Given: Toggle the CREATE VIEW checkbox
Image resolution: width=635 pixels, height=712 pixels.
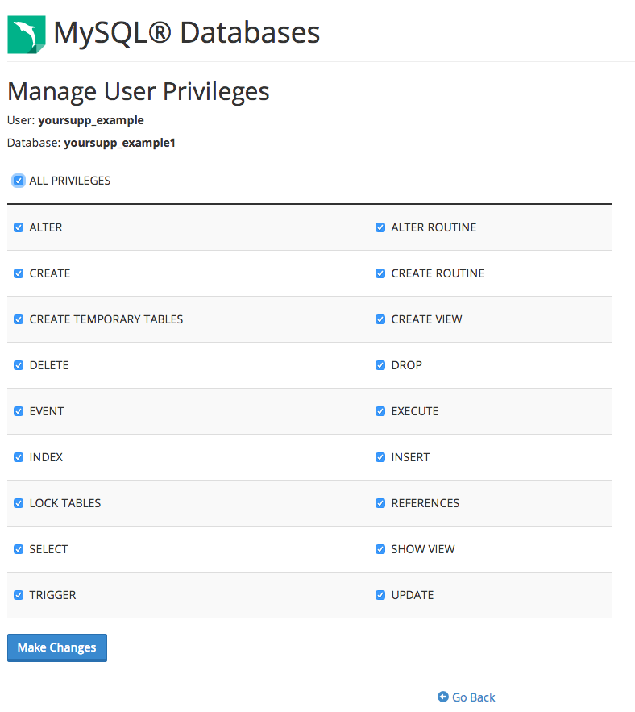Looking at the screenshot, I should click(380, 319).
